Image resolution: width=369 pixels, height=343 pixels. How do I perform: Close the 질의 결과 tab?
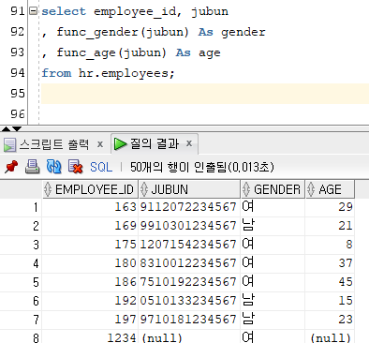(x=189, y=143)
